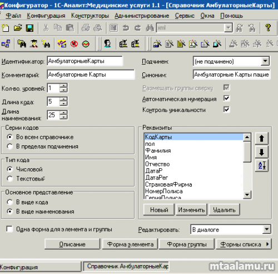This screenshot has height=274, width=278.
Task: Toggle Автоматическая нумерация checkbox
Action: (226, 99)
